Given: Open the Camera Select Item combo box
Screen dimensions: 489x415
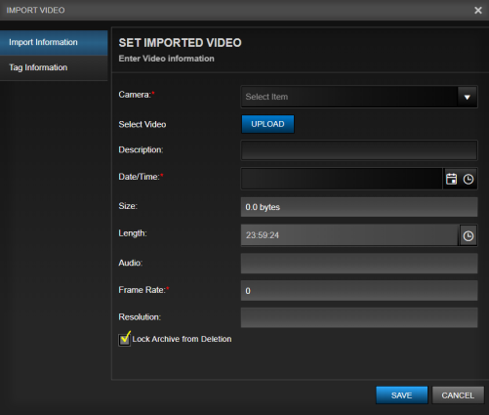Looking at the screenshot, I should click(359, 97).
